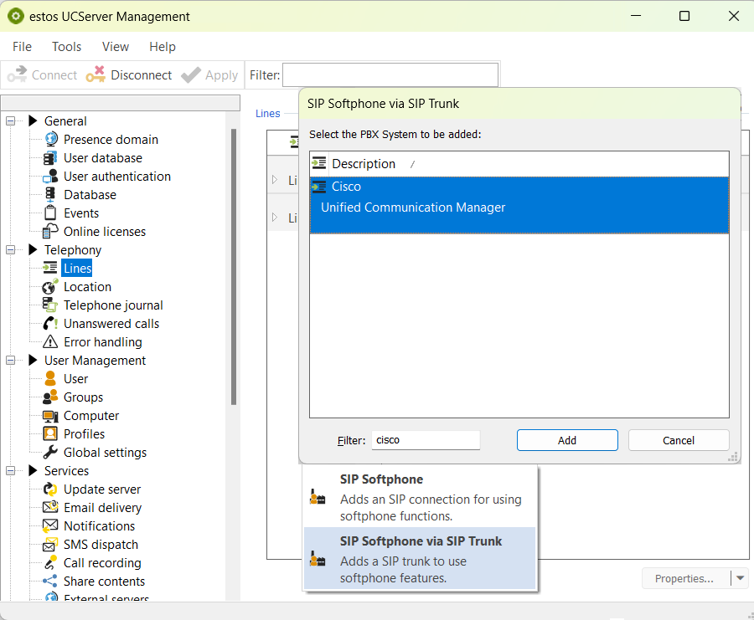Click the User database icon
754x620 pixels.
tap(51, 158)
